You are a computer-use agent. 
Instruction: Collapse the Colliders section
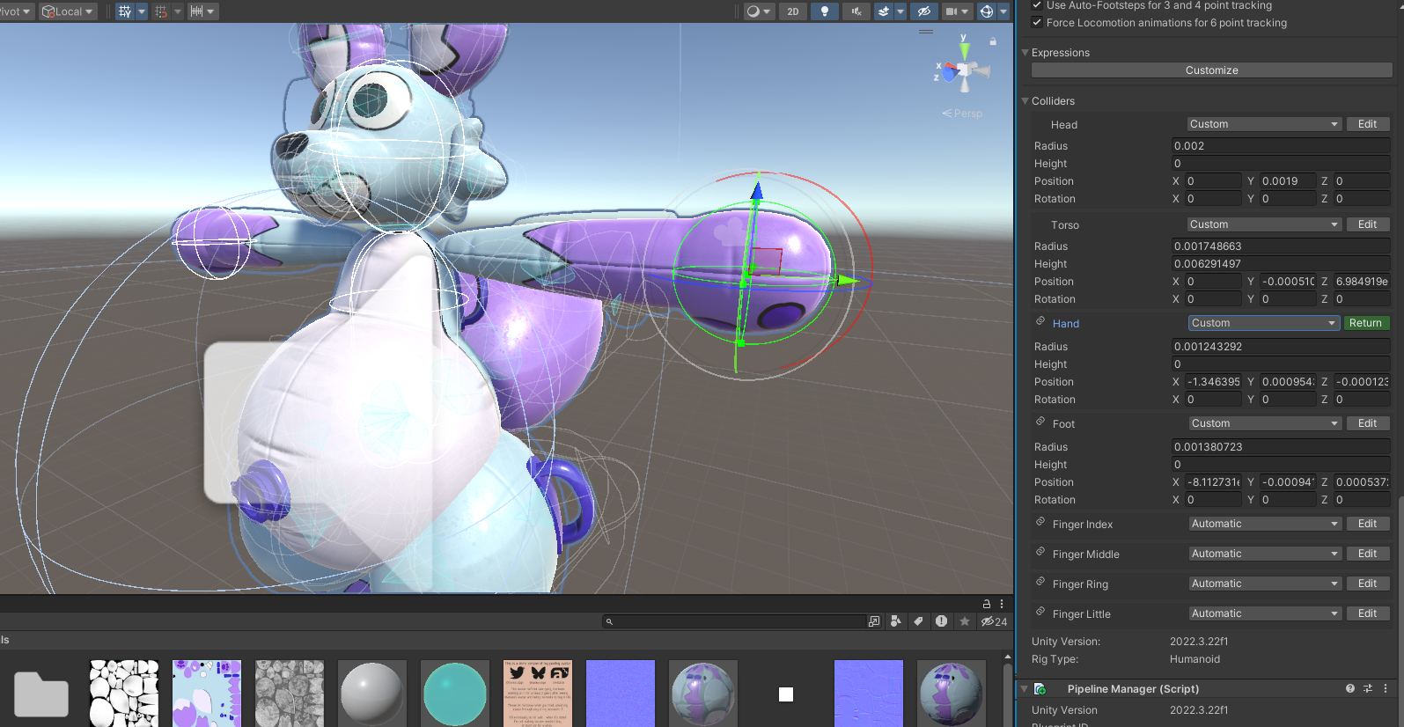click(x=1025, y=101)
